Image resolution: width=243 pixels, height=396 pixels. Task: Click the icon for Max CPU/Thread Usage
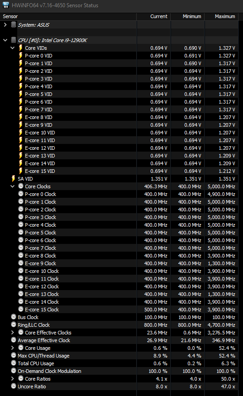pyautogui.click(x=14, y=355)
